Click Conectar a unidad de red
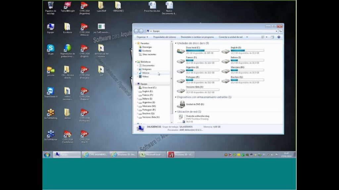The image size is (339, 190). tap(230, 37)
